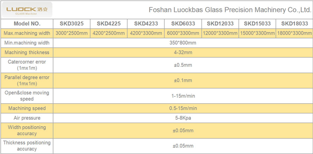This screenshot has width=313, height=154.
Task: Select the Thickness positioning accuracy label
Action: click(x=27, y=146)
